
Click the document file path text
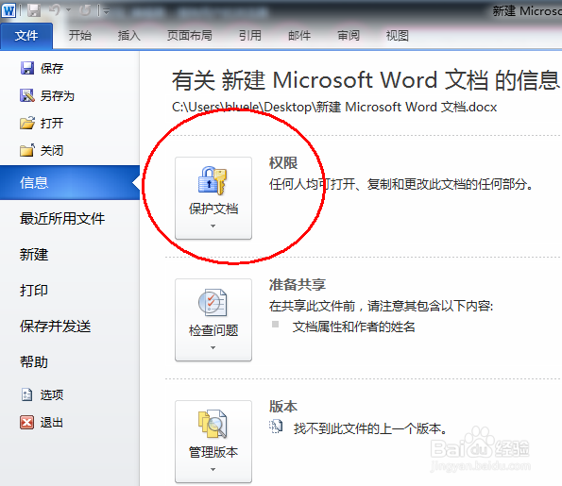[334, 107]
